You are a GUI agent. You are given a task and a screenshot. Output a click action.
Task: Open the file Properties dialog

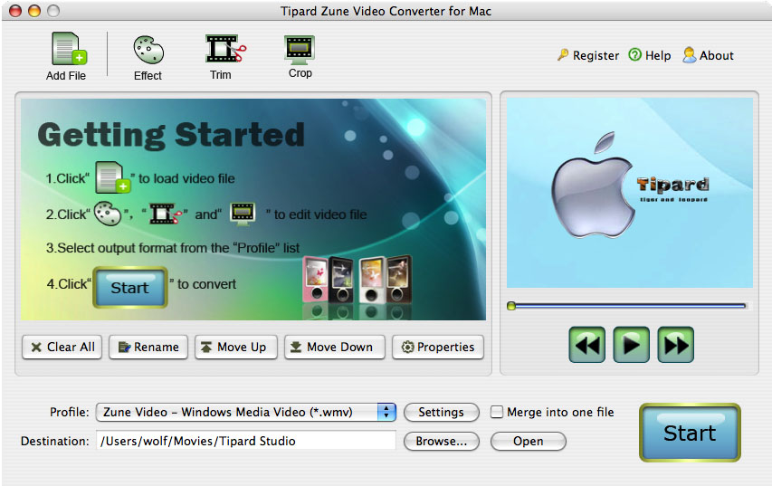(438, 347)
